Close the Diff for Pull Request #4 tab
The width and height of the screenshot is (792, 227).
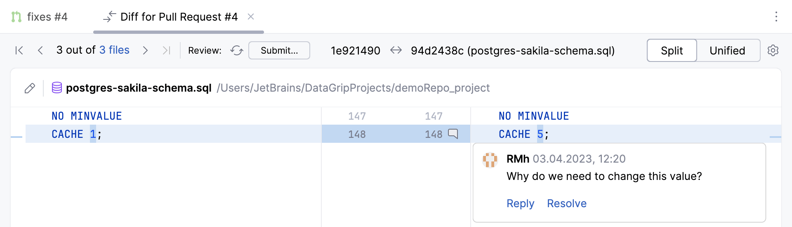click(251, 17)
